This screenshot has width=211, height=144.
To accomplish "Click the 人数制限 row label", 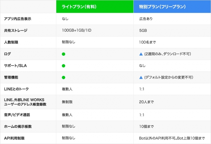I will point(11,42).
